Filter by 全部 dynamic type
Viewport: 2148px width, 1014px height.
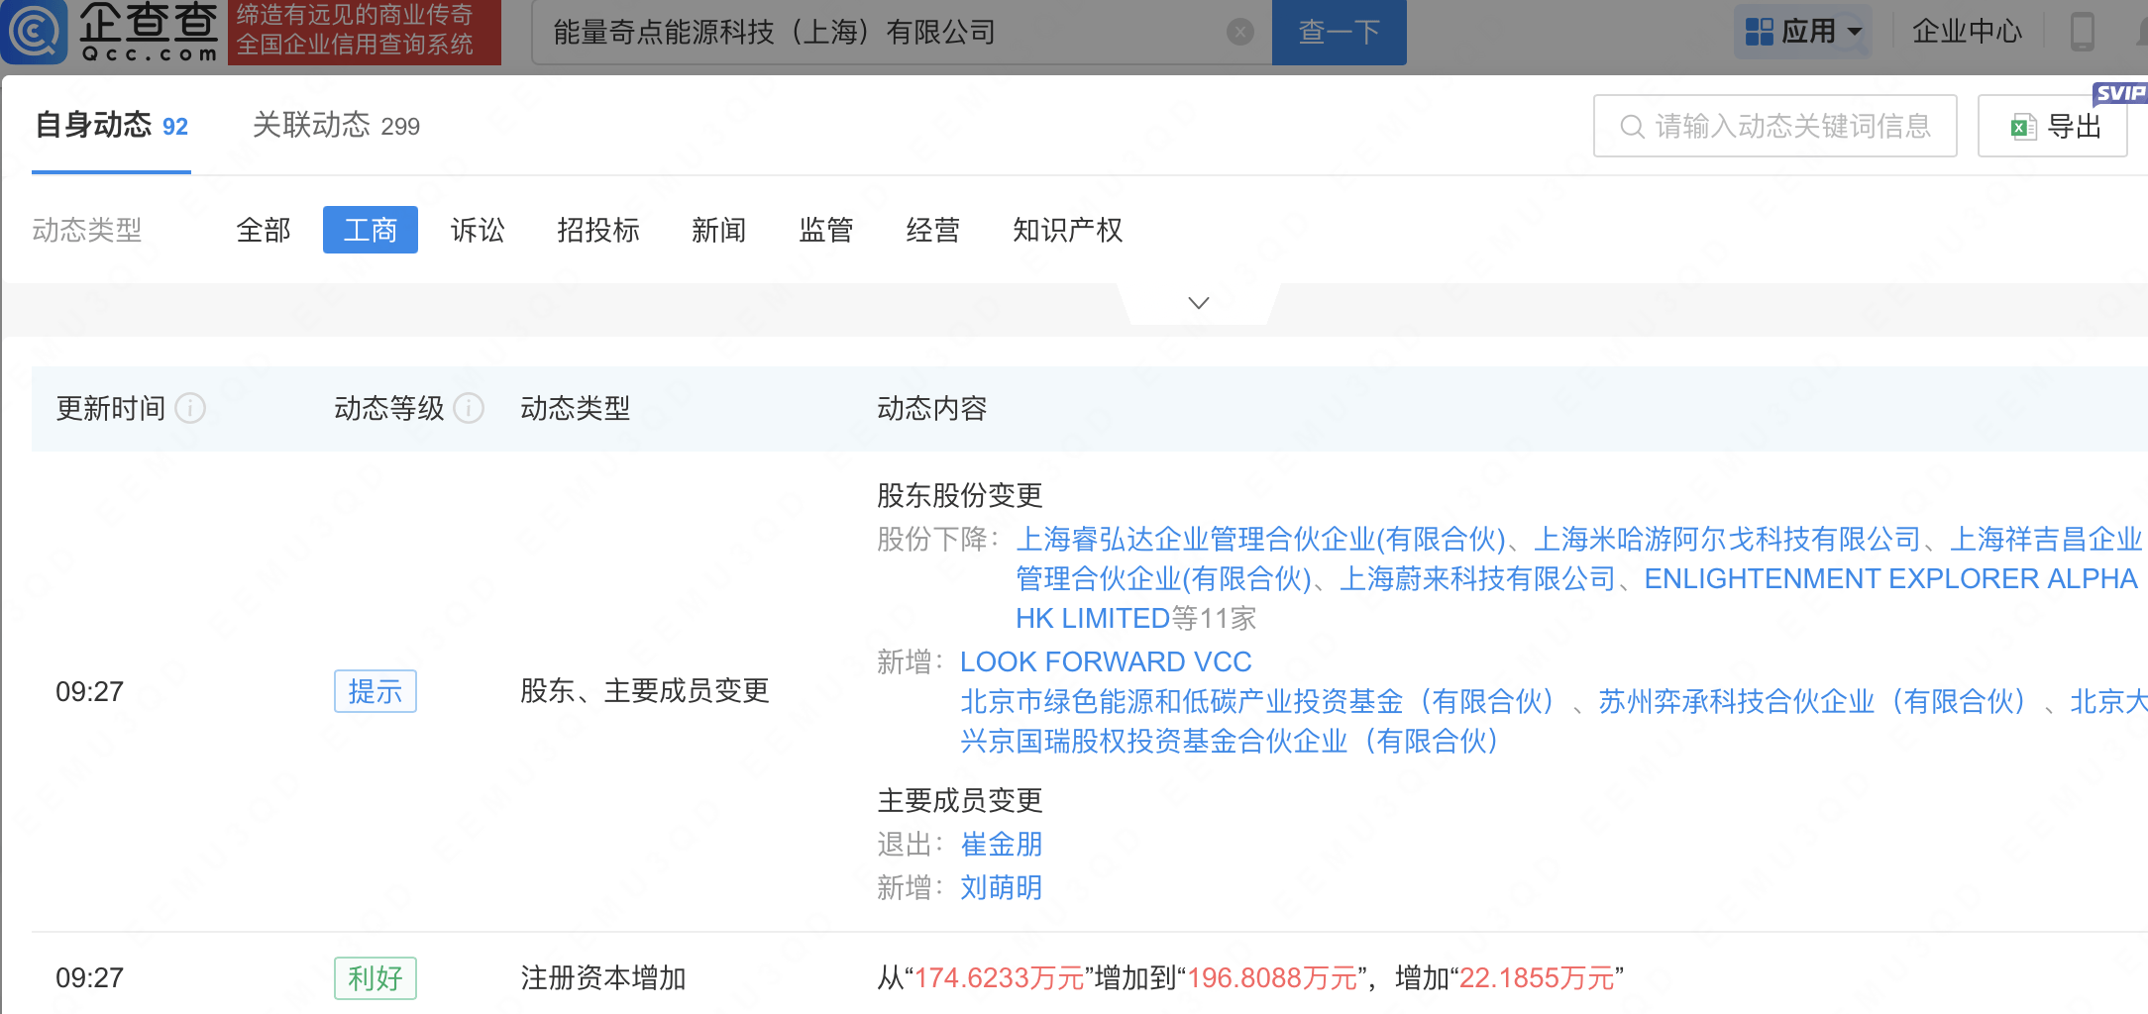[264, 230]
